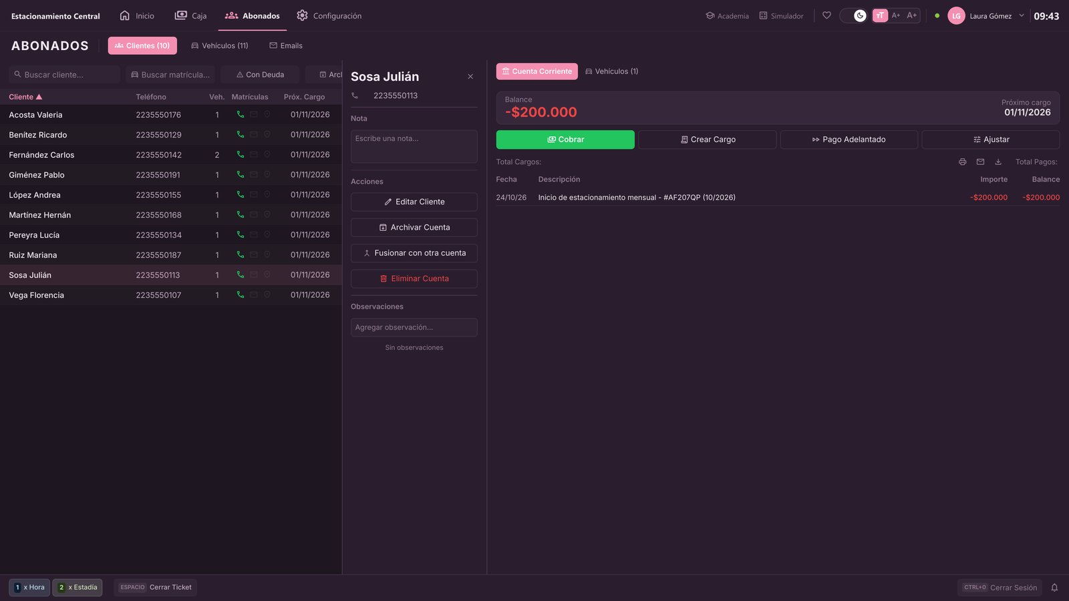Click the phone icon for Acosta Valeria
The height and width of the screenshot is (601, 1069).
(241, 114)
